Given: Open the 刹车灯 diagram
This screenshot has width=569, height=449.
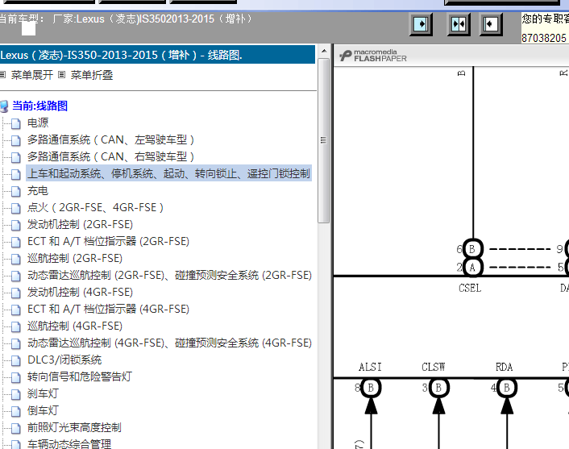Looking at the screenshot, I should [x=43, y=394].
